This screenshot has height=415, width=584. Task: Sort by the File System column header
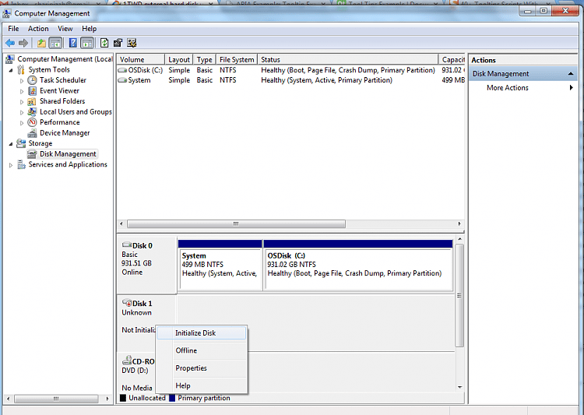(237, 60)
